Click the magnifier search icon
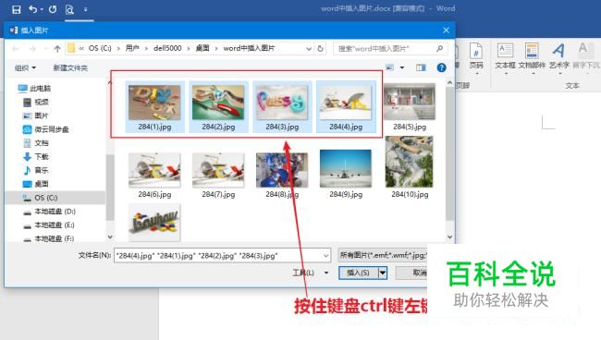This screenshot has height=340, width=601. tap(439, 48)
